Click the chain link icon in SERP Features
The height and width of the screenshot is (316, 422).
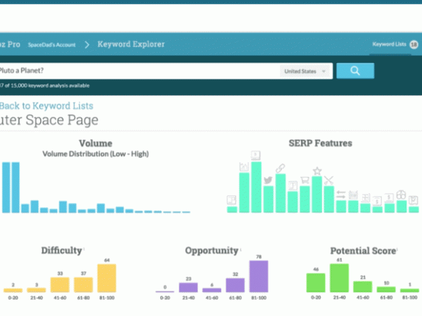pos(280,168)
